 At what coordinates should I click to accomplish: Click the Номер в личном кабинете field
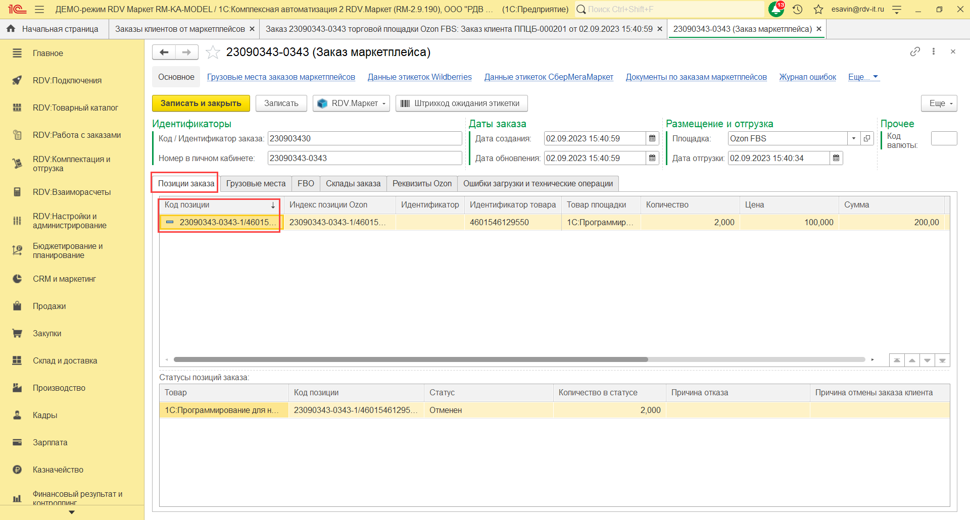tap(364, 159)
